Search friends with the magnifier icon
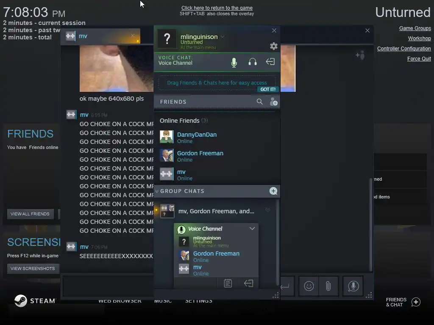Image resolution: width=434 pixels, height=325 pixels. [259, 102]
